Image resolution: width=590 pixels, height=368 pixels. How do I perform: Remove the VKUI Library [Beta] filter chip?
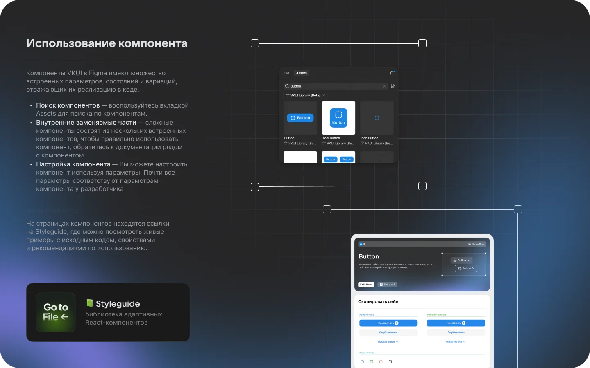pyautogui.click(x=323, y=95)
